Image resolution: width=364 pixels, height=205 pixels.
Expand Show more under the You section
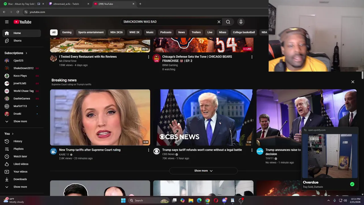click(22, 187)
